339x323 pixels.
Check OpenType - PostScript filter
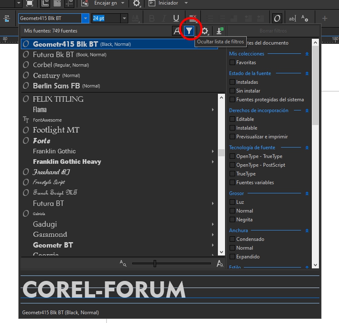pyautogui.click(x=232, y=165)
